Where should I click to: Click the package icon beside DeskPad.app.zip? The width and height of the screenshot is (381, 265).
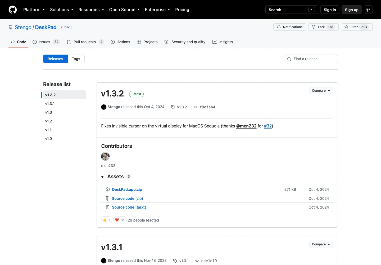(108, 189)
